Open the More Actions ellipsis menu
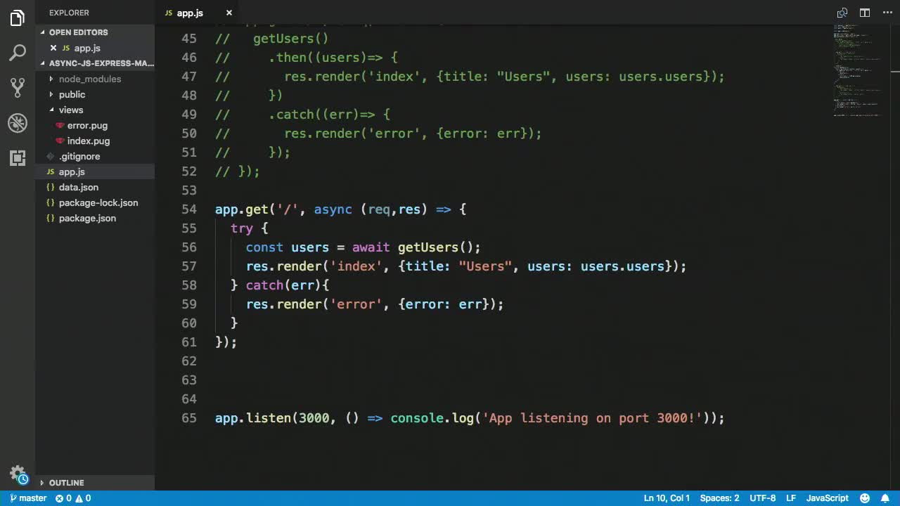Viewport: 900px width, 506px height. 887,13
